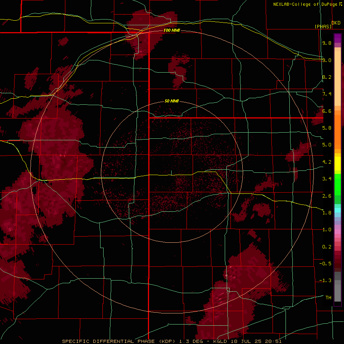Viewport: 344px width, 344px height.
Task: Click the "KGLD" station identifier in the caption
Action: point(221,341)
